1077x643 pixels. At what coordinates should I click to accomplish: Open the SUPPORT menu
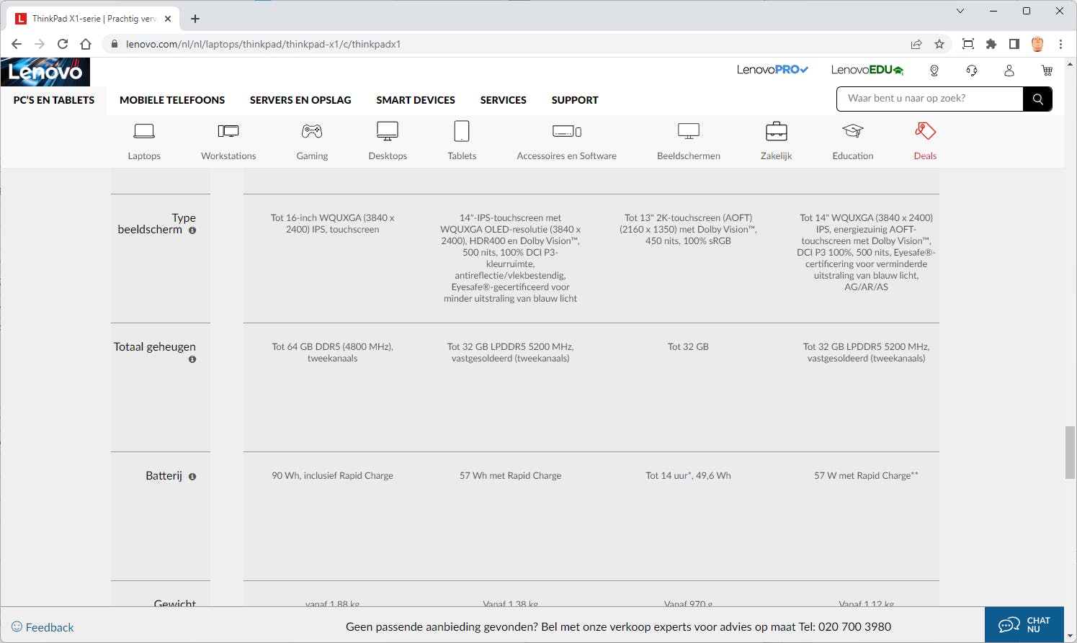pyautogui.click(x=575, y=100)
